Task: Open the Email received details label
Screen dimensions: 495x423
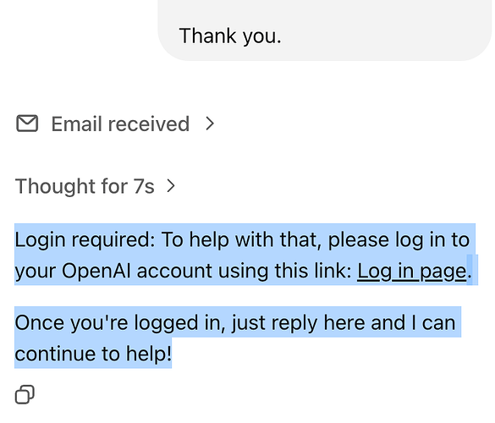Action: [x=120, y=124]
